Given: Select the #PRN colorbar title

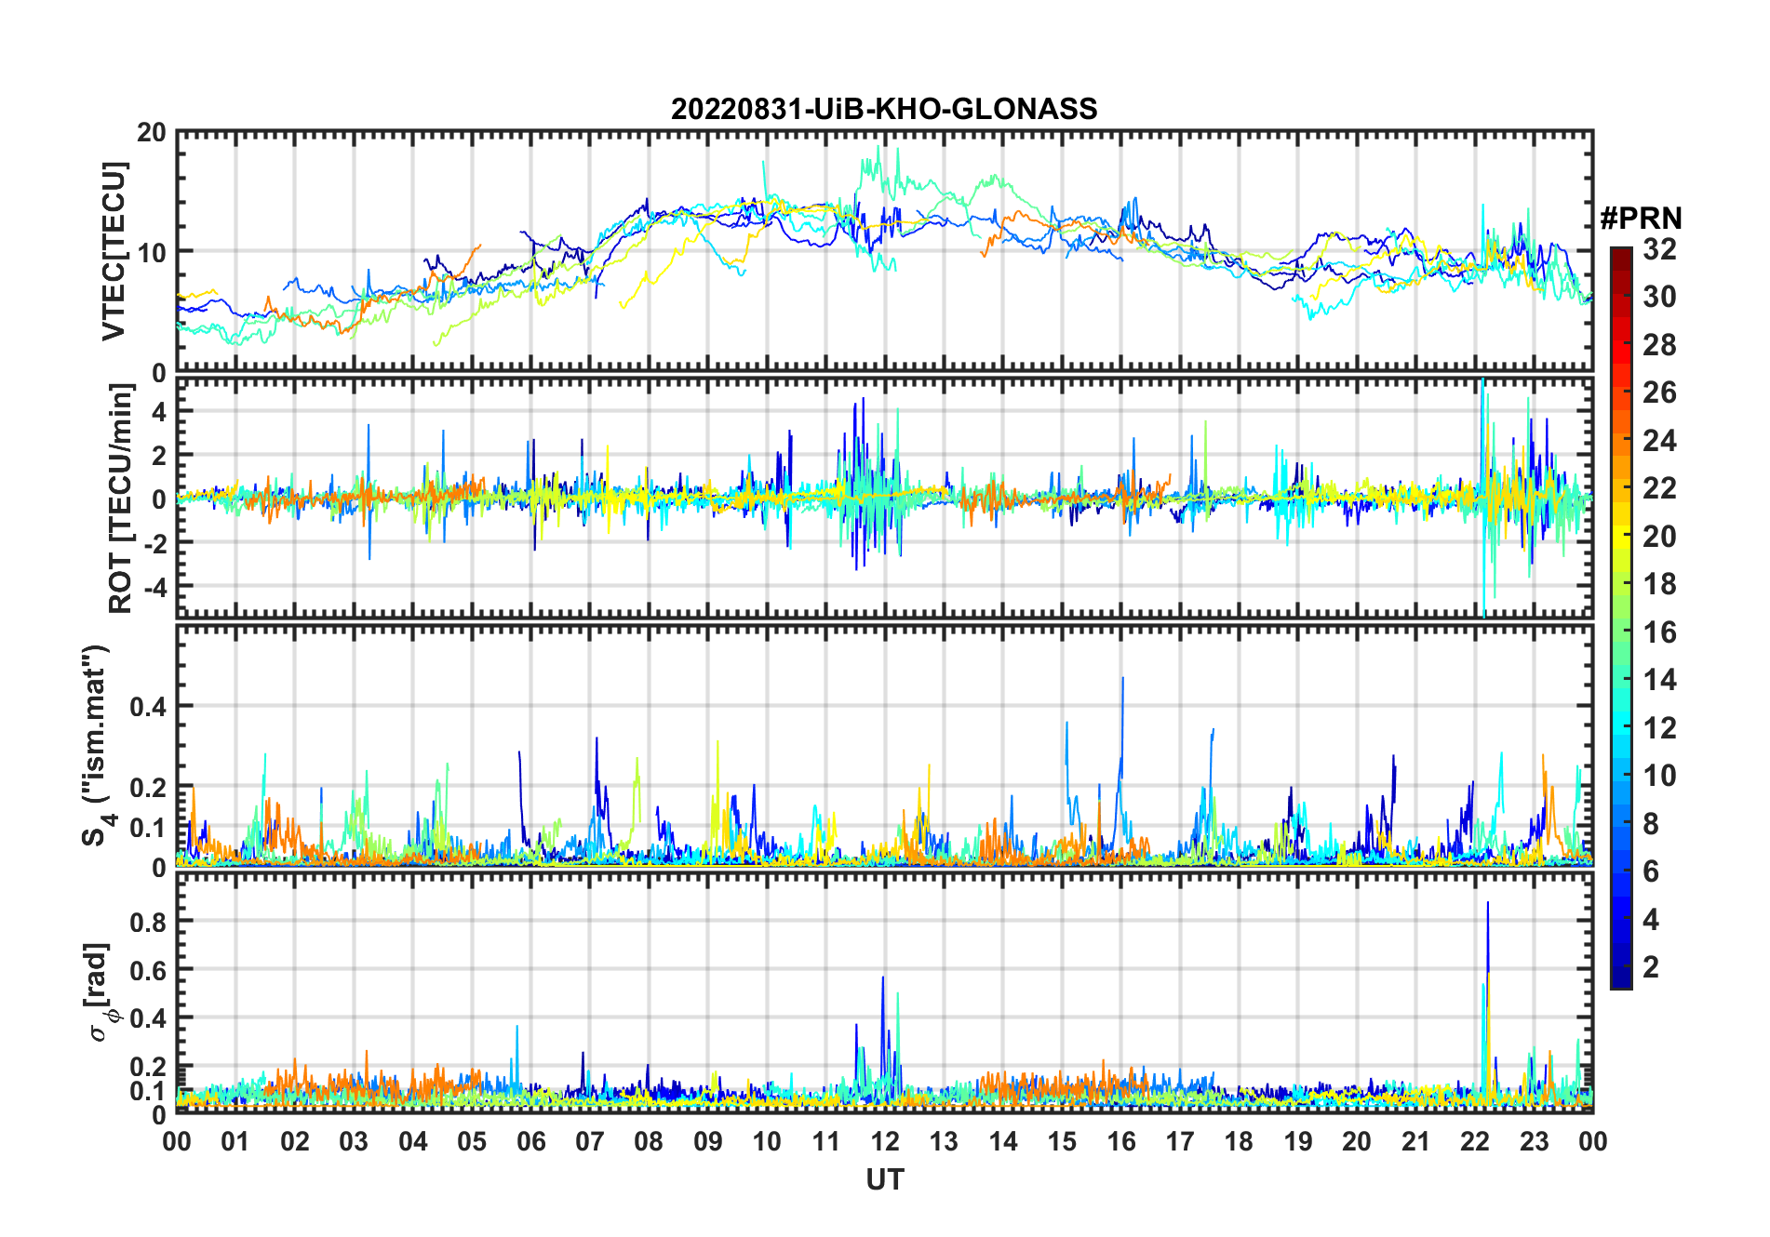Looking at the screenshot, I should (x=1641, y=219).
